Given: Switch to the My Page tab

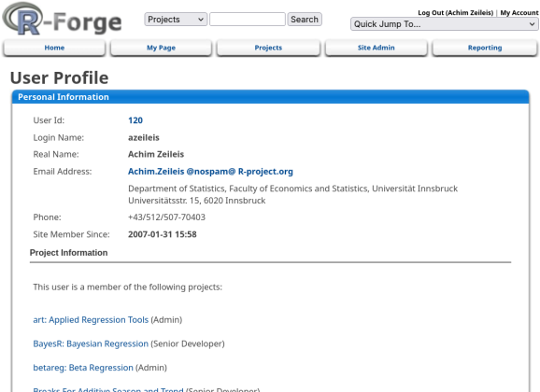Looking at the screenshot, I should (161, 48).
